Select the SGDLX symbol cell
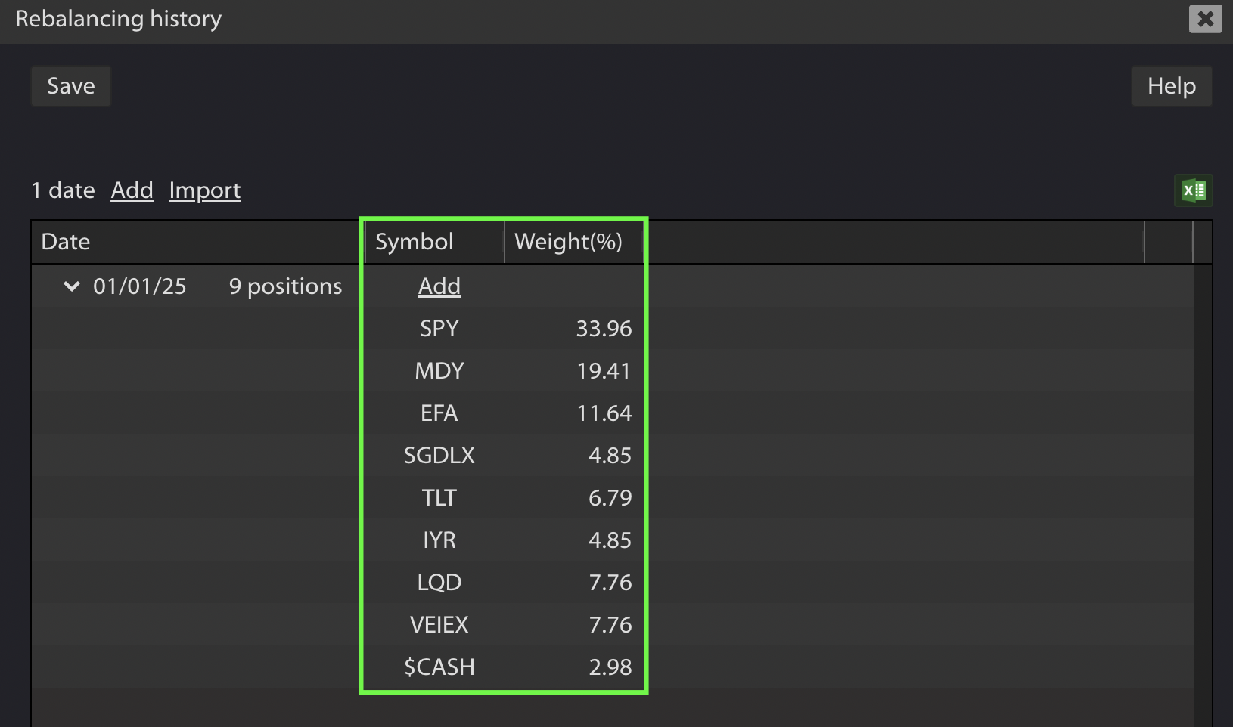 click(439, 456)
